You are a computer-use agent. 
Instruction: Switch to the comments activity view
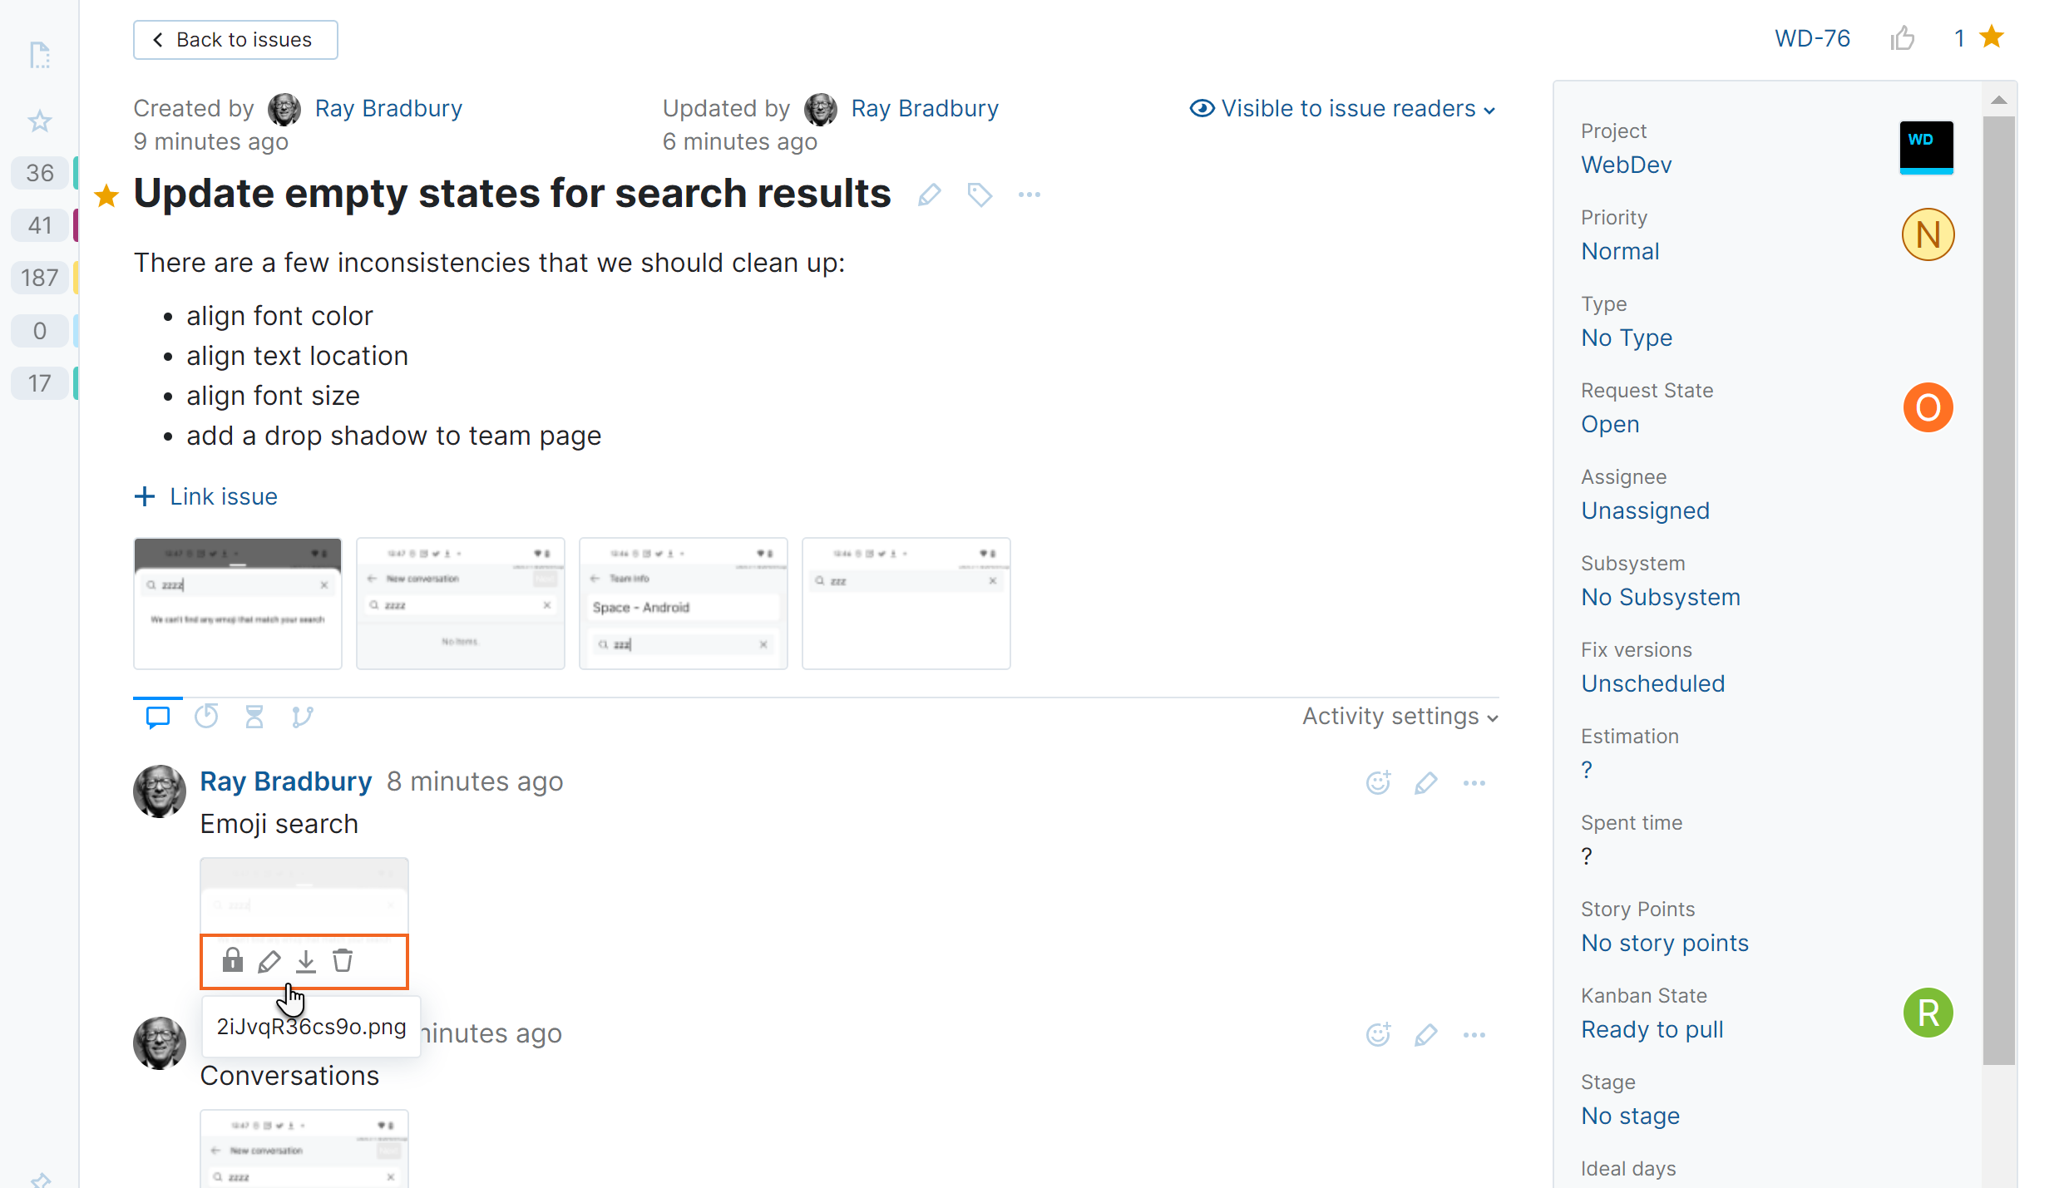point(157,716)
